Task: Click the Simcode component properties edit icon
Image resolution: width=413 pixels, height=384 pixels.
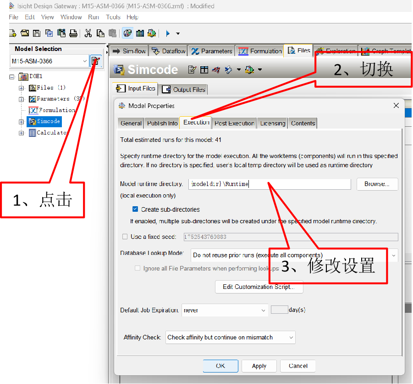Action: 193,70
